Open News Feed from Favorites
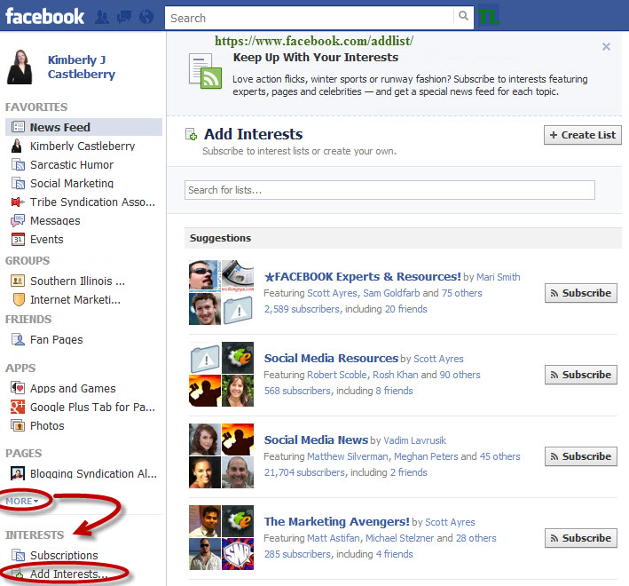The image size is (629, 586). (84, 127)
